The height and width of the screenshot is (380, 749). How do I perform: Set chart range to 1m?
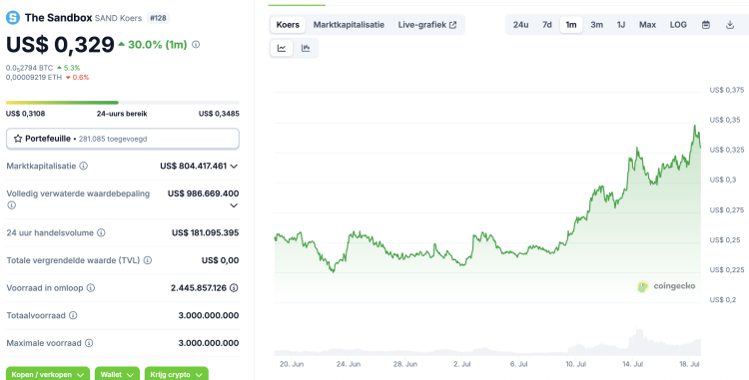[x=571, y=25]
